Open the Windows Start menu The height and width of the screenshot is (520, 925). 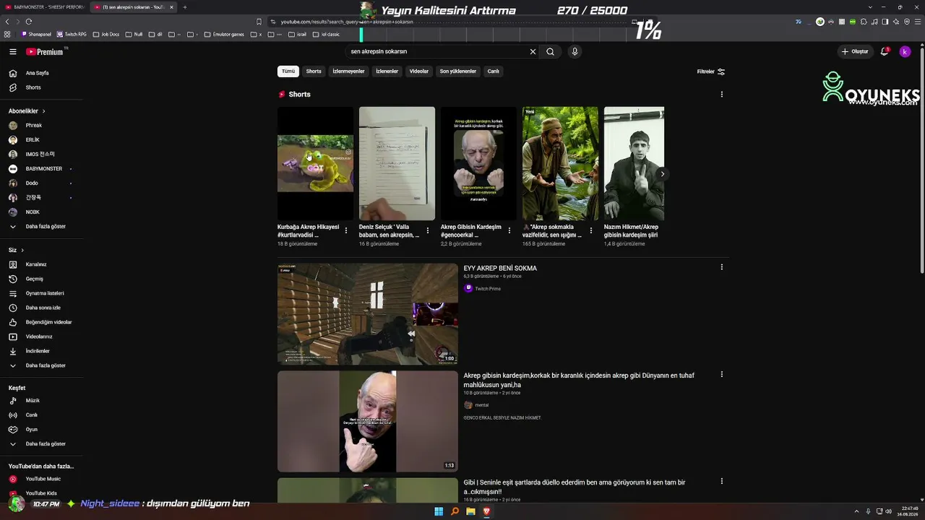(x=439, y=512)
